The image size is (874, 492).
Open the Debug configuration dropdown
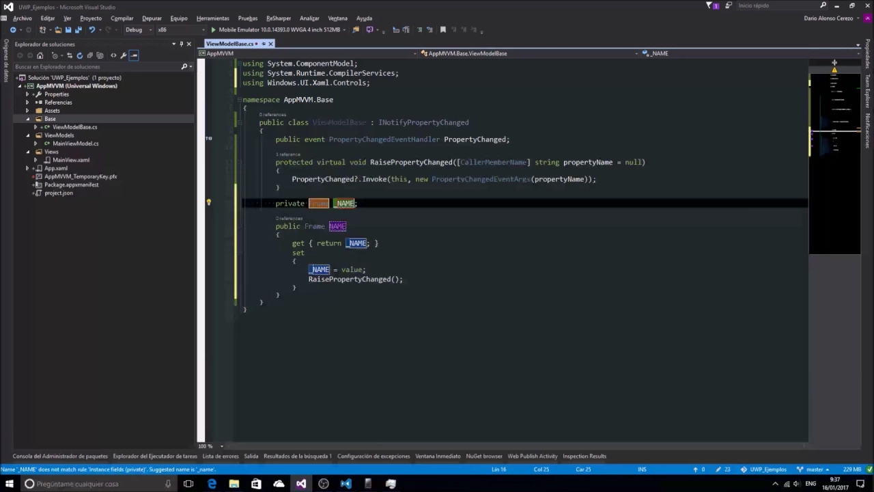[x=137, y=30]
